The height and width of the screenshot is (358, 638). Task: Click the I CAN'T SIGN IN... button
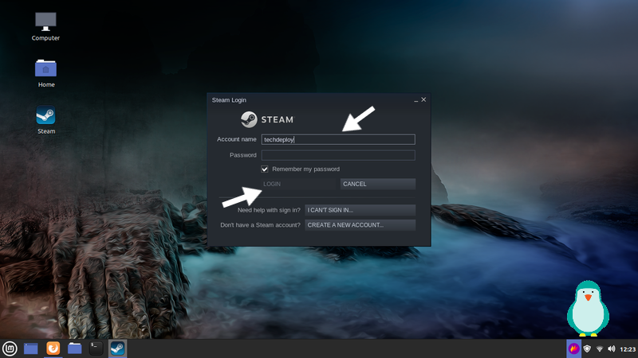[360, 210]
